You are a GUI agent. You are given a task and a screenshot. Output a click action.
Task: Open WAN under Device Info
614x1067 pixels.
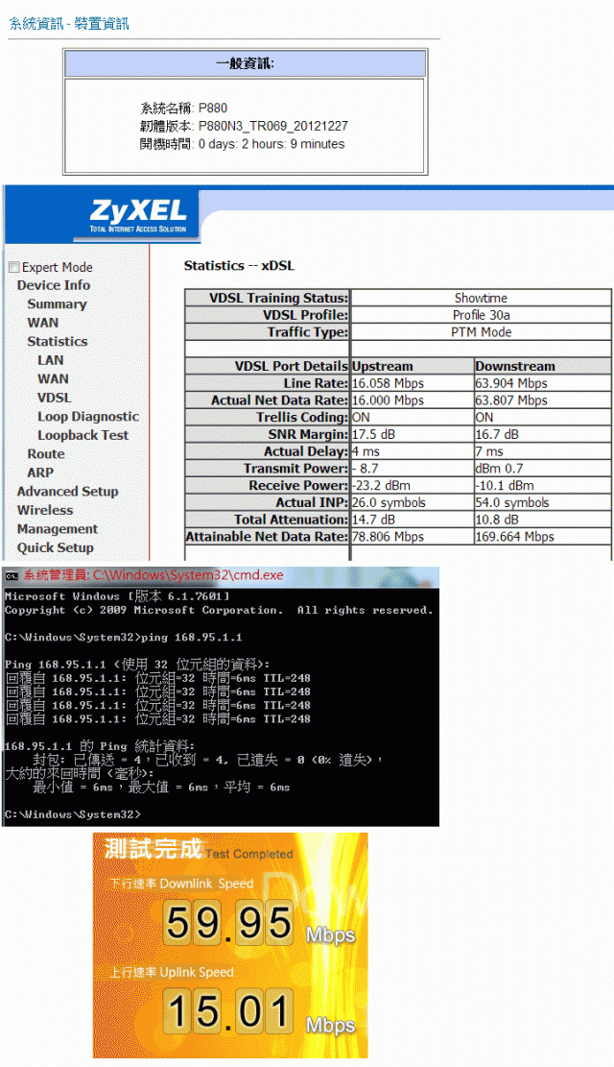click(x=43, y=323)
